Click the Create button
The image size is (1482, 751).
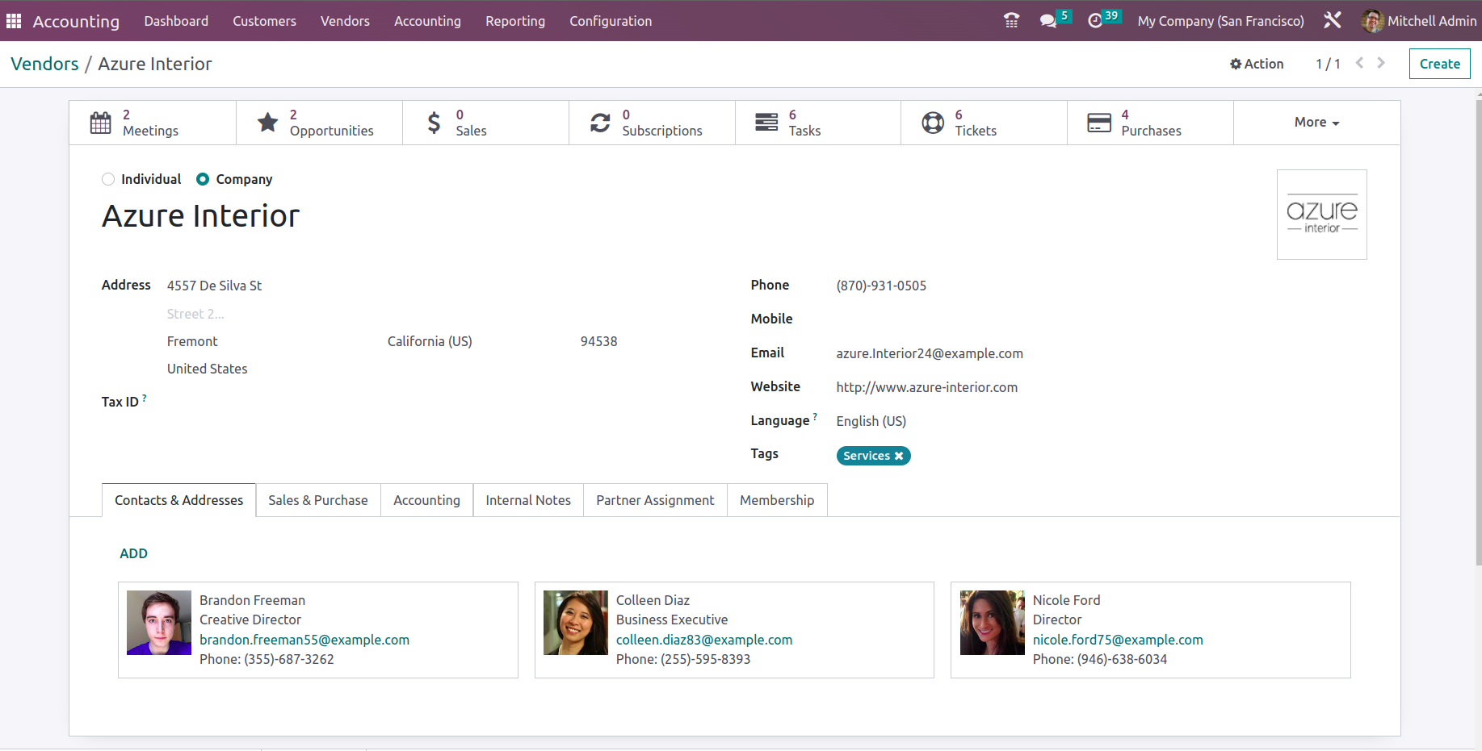(1439, 64)
